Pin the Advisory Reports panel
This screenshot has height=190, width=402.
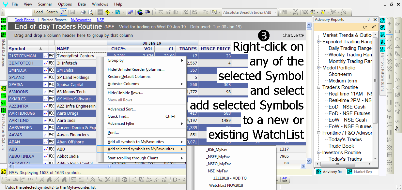(369, 20)
